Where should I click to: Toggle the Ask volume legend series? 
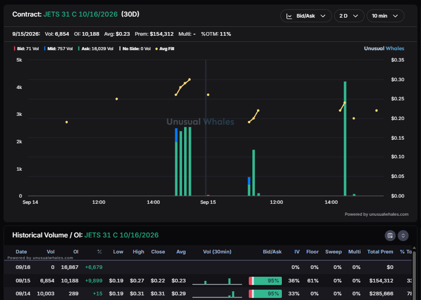click(96, 49)
